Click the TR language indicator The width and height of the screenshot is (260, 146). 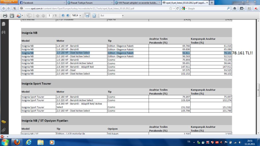click(189, 142)
